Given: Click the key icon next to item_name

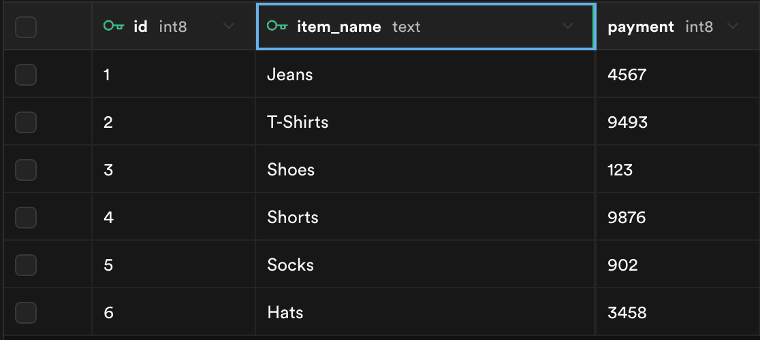Looking at the screenshot, I should [276, 27].
